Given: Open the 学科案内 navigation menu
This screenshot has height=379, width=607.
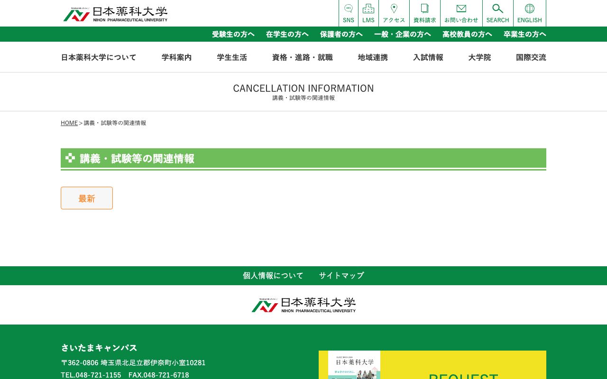Looking at the screenshot, I should point(176,57).
